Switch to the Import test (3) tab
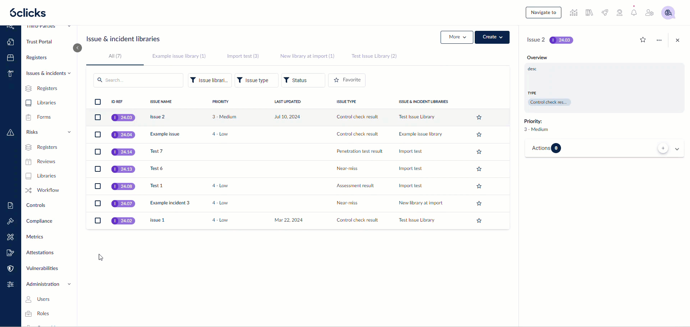 243,56
